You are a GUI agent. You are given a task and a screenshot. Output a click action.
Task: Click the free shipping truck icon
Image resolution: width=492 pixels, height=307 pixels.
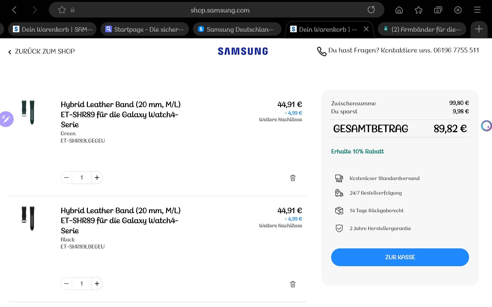click(x=339, y=178)
